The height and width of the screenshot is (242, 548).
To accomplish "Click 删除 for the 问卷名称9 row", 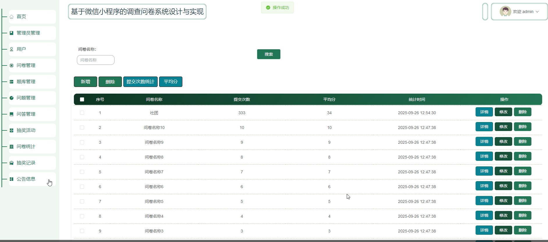I will (x=523, y=141).
